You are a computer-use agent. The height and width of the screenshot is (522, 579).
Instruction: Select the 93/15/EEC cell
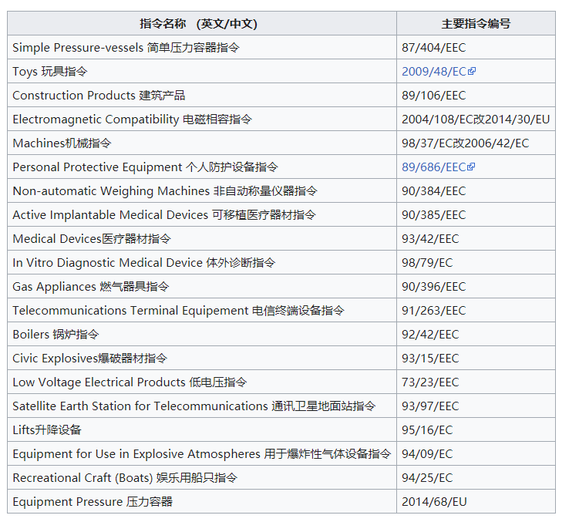tap(476, 358)
